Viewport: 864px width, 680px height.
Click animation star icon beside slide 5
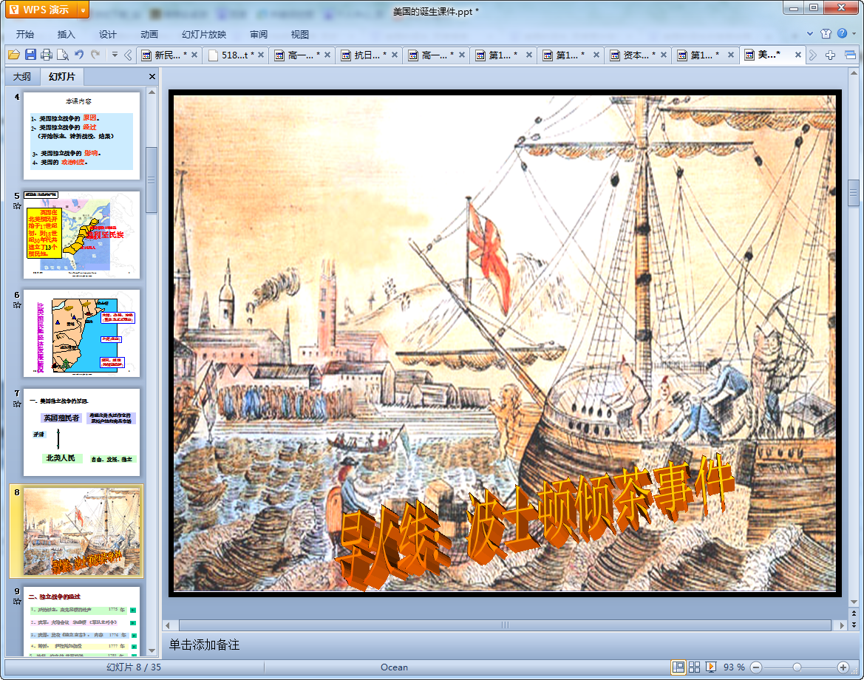pos(17,206)
